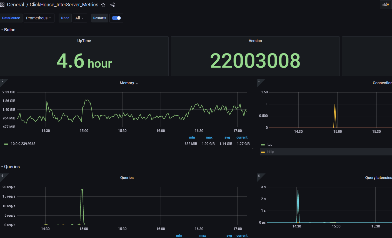Open the Prometheus datasource dropdown
392x238 pixels.
[x=39, y=18]
